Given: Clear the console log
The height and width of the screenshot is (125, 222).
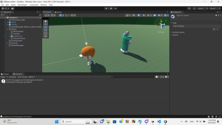Looking at the screenshot, I should point(3,77).
